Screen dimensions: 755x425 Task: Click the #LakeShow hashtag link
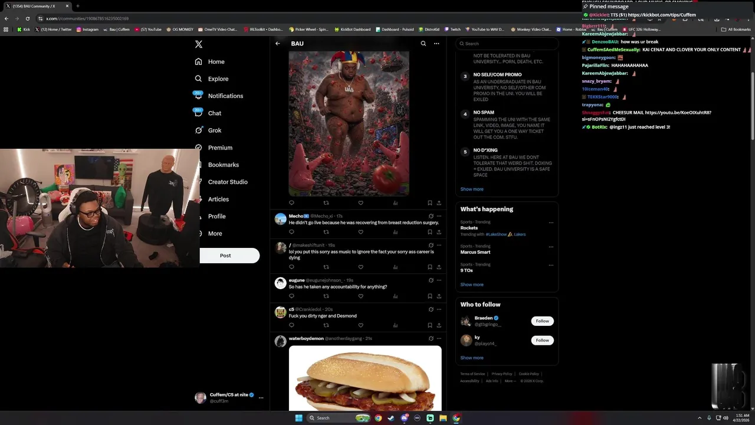click(x=496, y=234)
